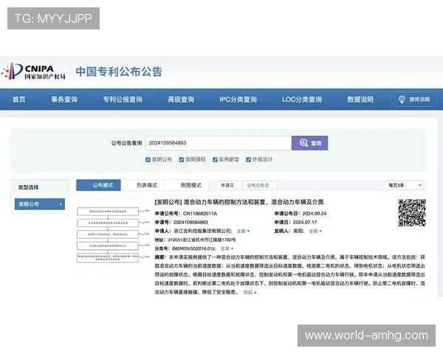Expand the applicant 全部 dropdown
This screenshot has width=443, height=354.
tap(243, 231)
